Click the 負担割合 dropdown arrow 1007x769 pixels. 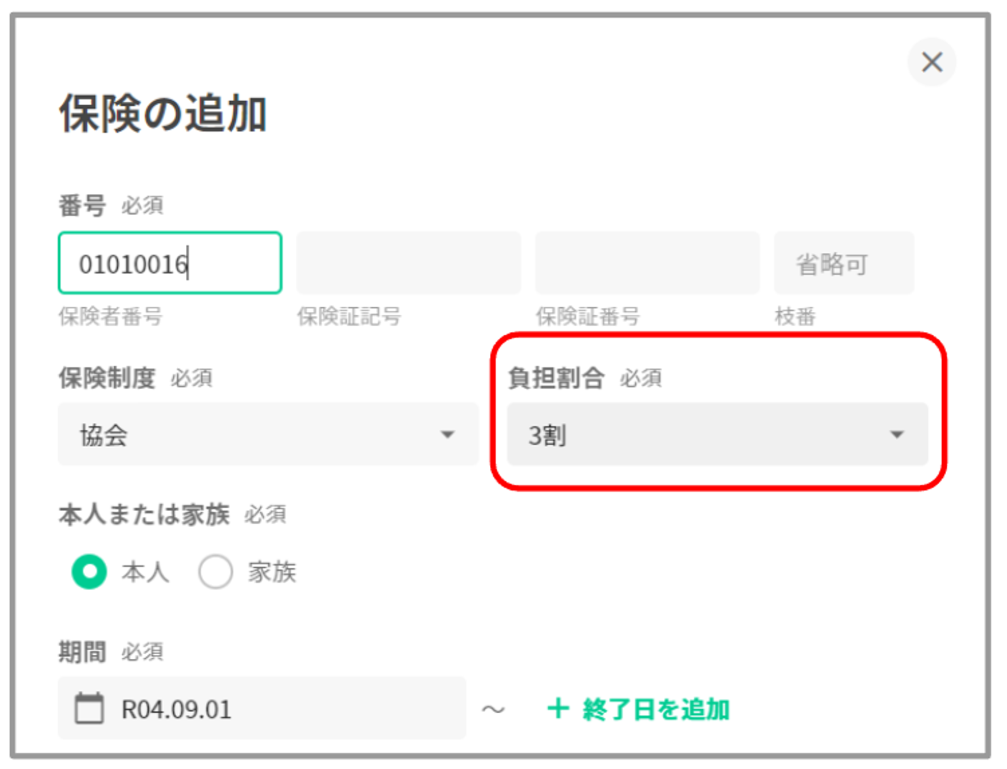pyautogui.click(x=897, y=434)
